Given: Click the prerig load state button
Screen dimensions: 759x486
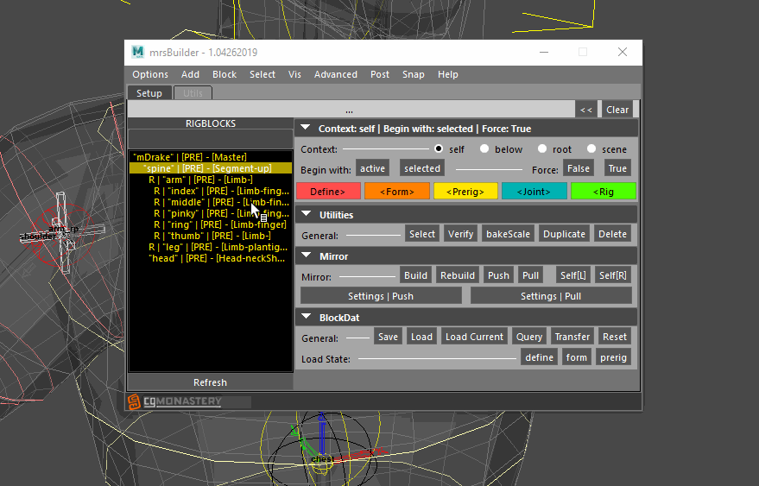Looking at the screenshot, I should (613, 357).
